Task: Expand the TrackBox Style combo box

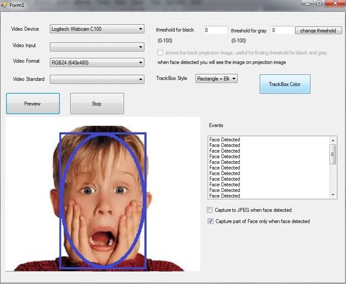Action: 216,79
